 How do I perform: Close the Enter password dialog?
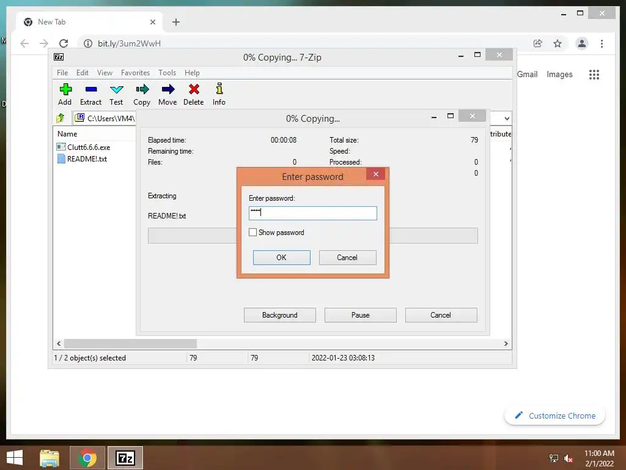(x=376, y=174)
